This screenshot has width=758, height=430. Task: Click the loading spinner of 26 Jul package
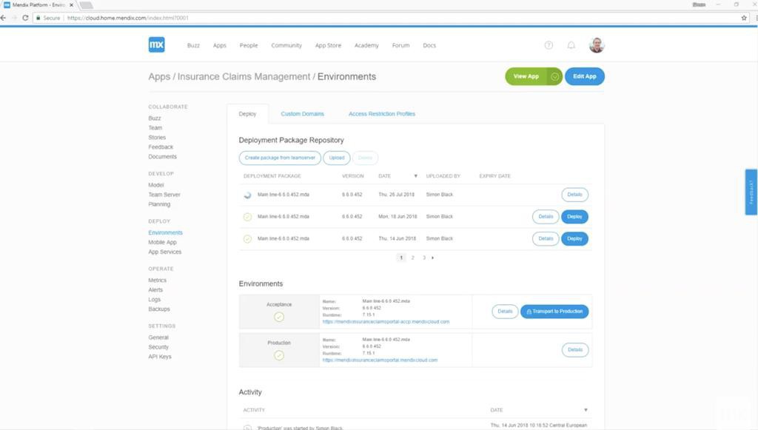point(247,195)
